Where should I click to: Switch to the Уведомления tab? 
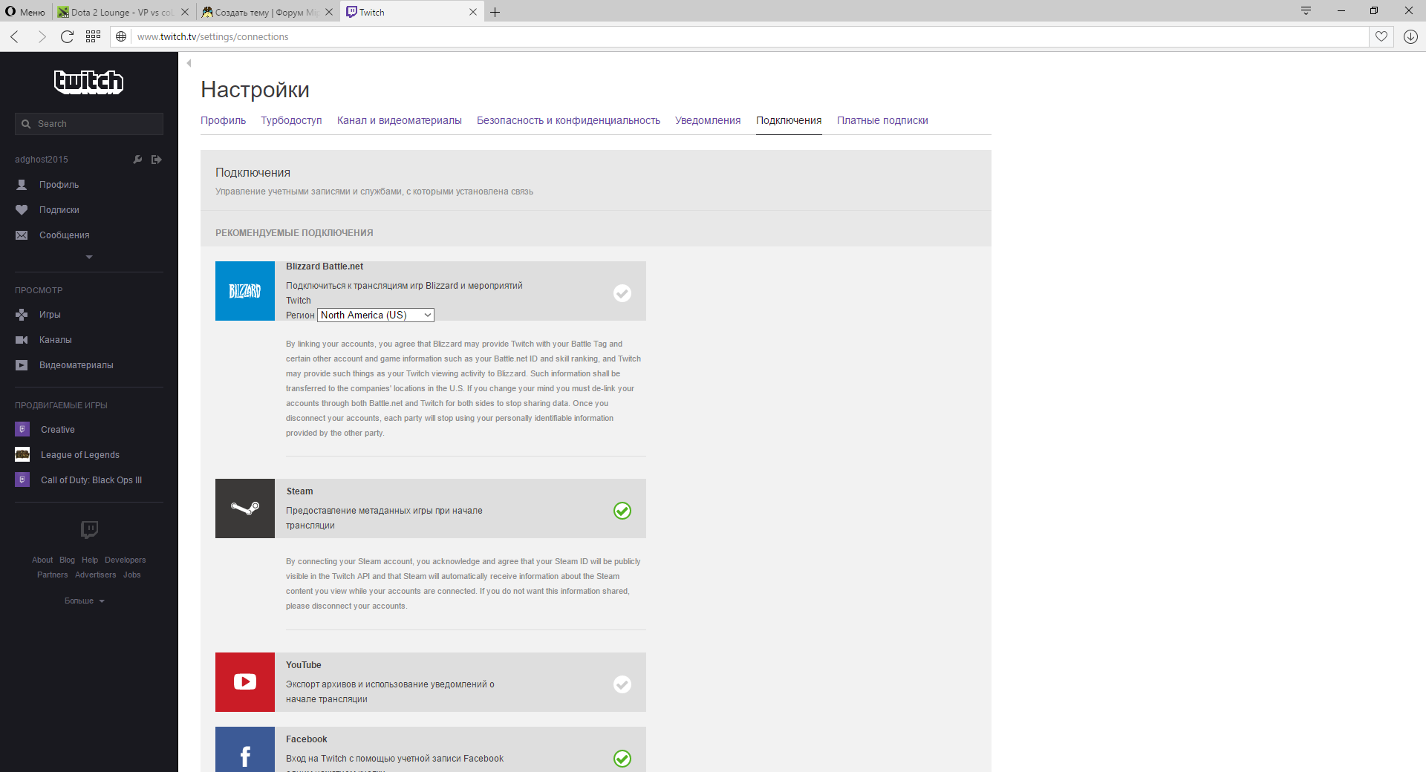(708, 120)
